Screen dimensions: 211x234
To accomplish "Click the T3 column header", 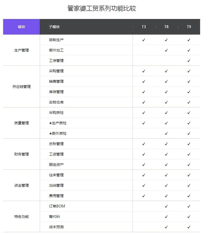I will [x=144, y=27].
